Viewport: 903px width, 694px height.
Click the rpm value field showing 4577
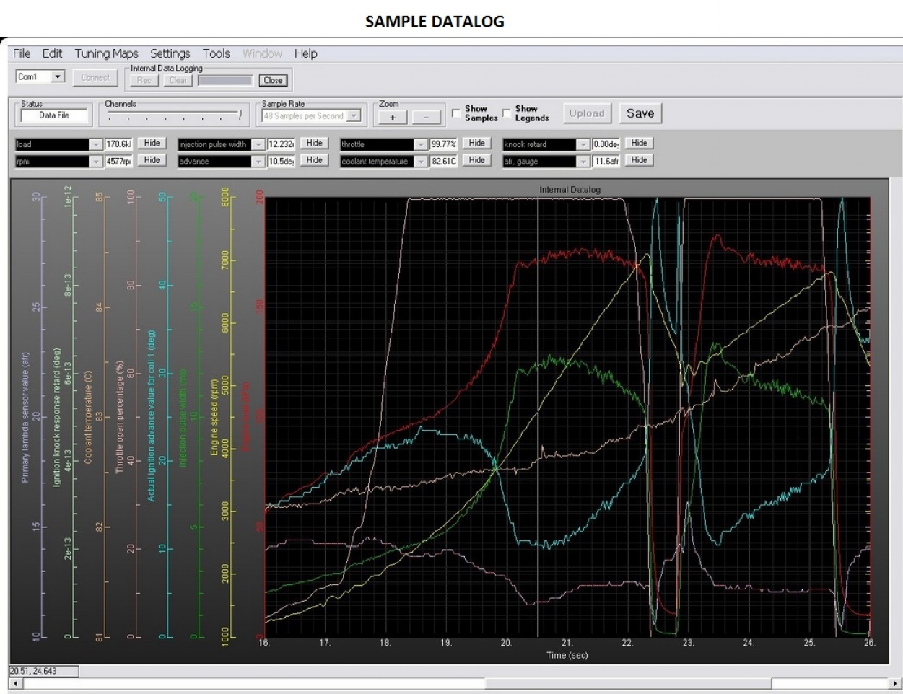coord(119,162)
